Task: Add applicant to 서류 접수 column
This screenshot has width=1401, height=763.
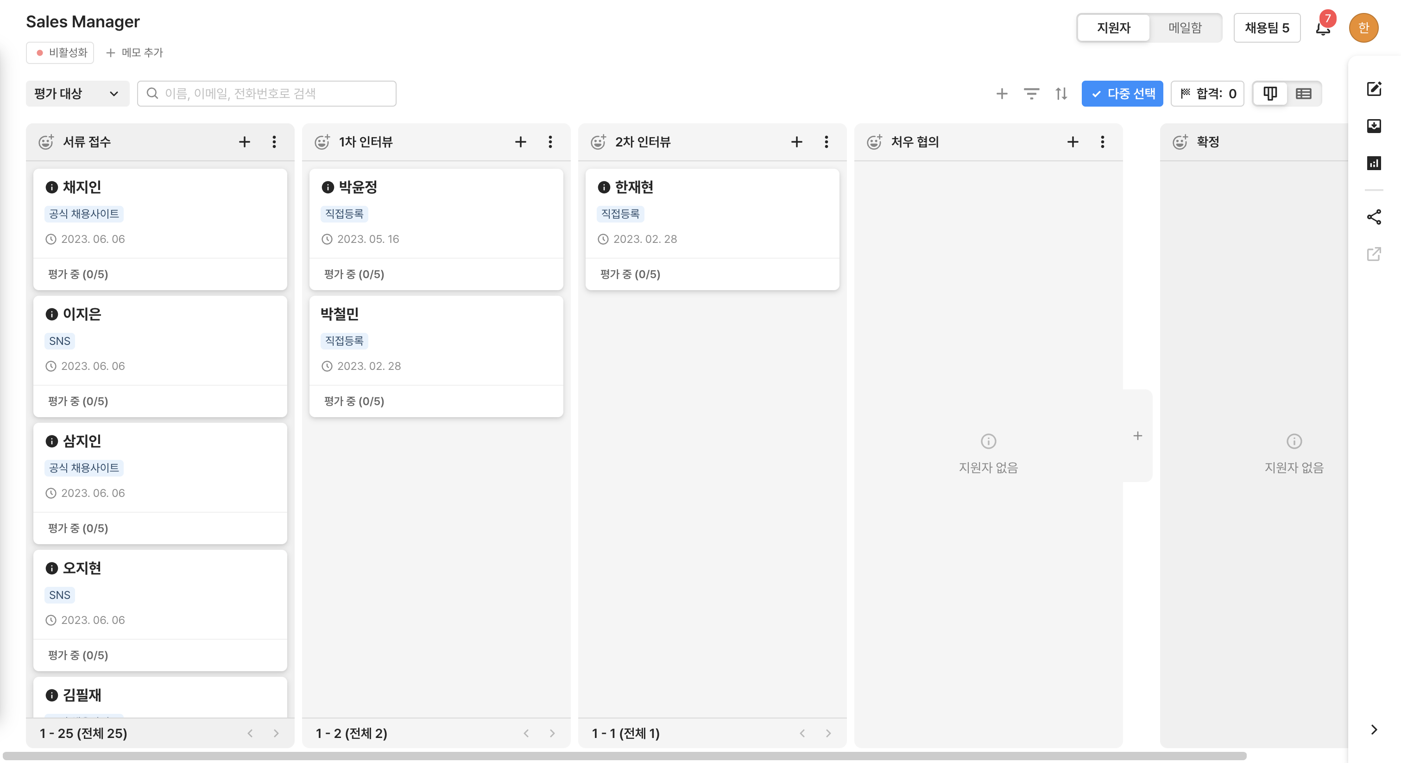Action: click(x=245, y=142)
